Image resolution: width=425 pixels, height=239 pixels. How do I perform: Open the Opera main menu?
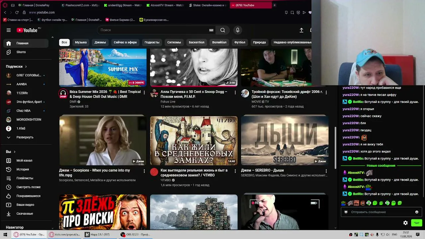5,5
